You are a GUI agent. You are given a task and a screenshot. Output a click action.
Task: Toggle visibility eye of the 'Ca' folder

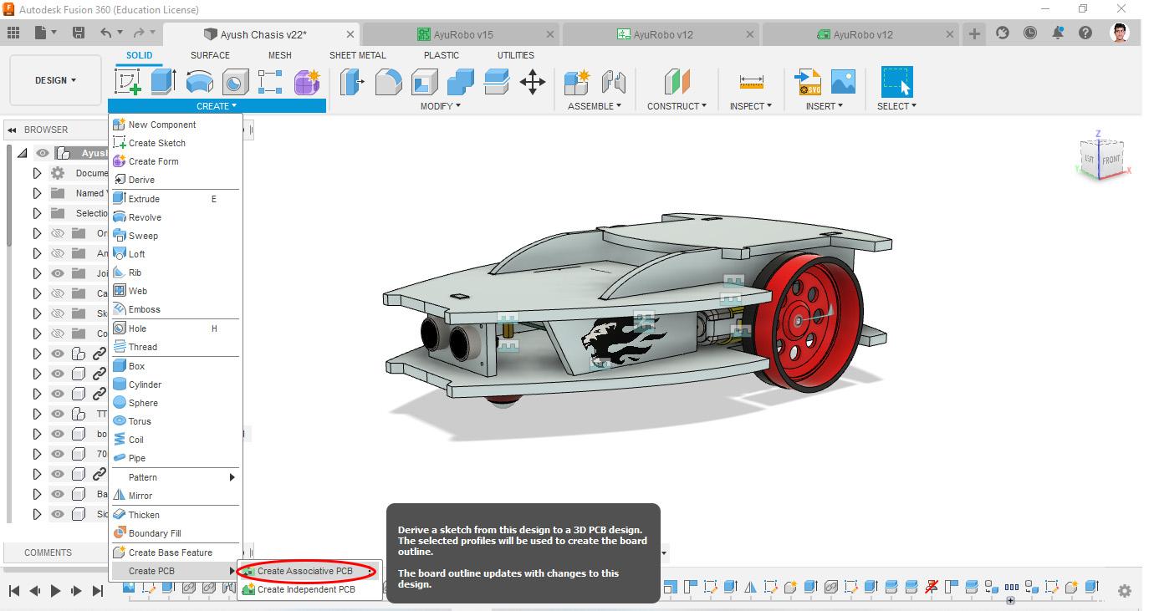click(x=58, y=293)
